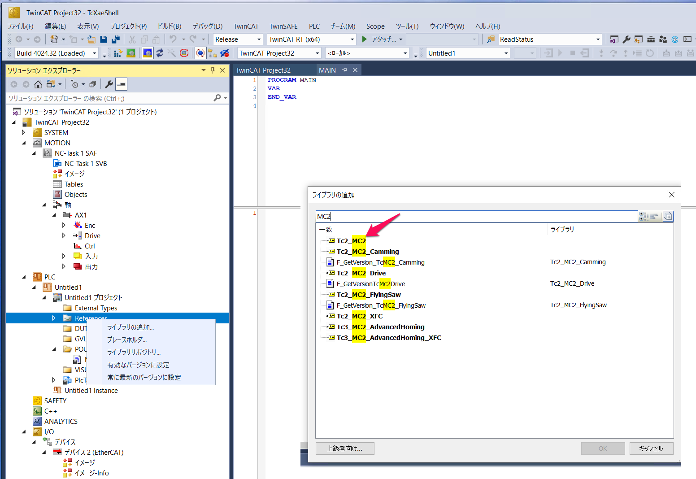Toggle category view icon in library dialog
The height and width of the screenshot is (479, 696).
(644, 217)
